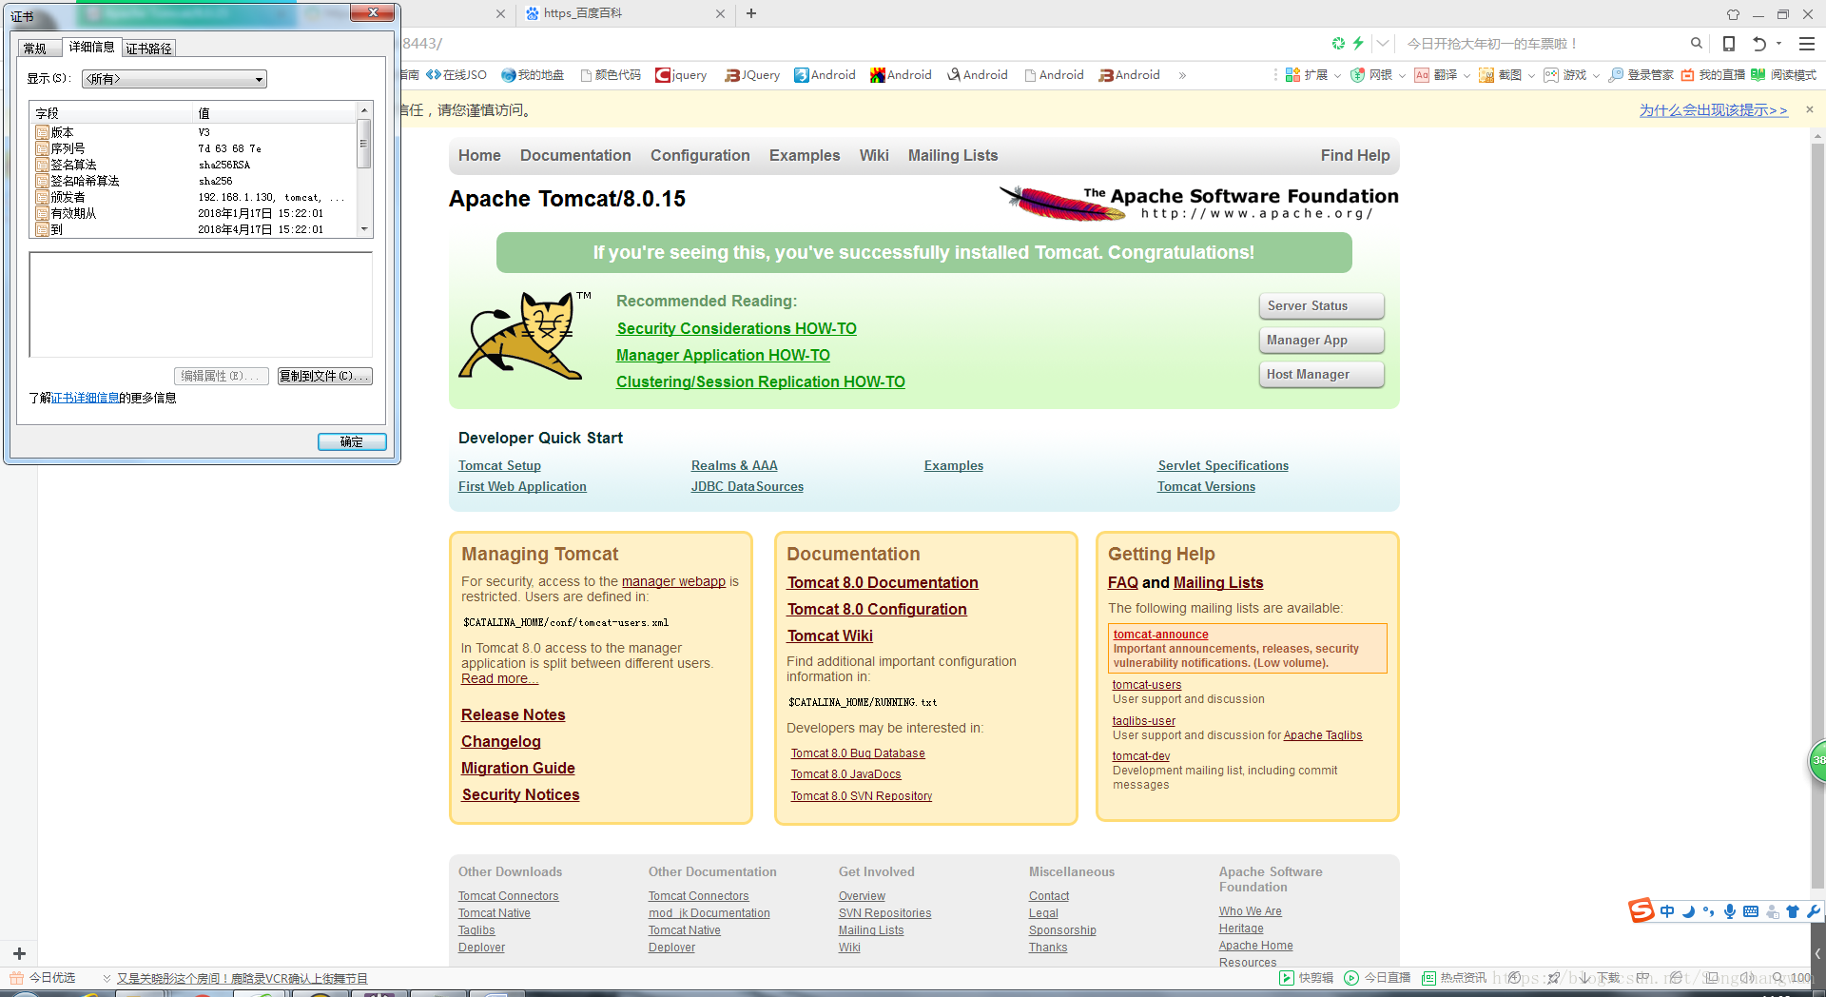
Task: Click the Server Status button
Action: (1321, 305)
